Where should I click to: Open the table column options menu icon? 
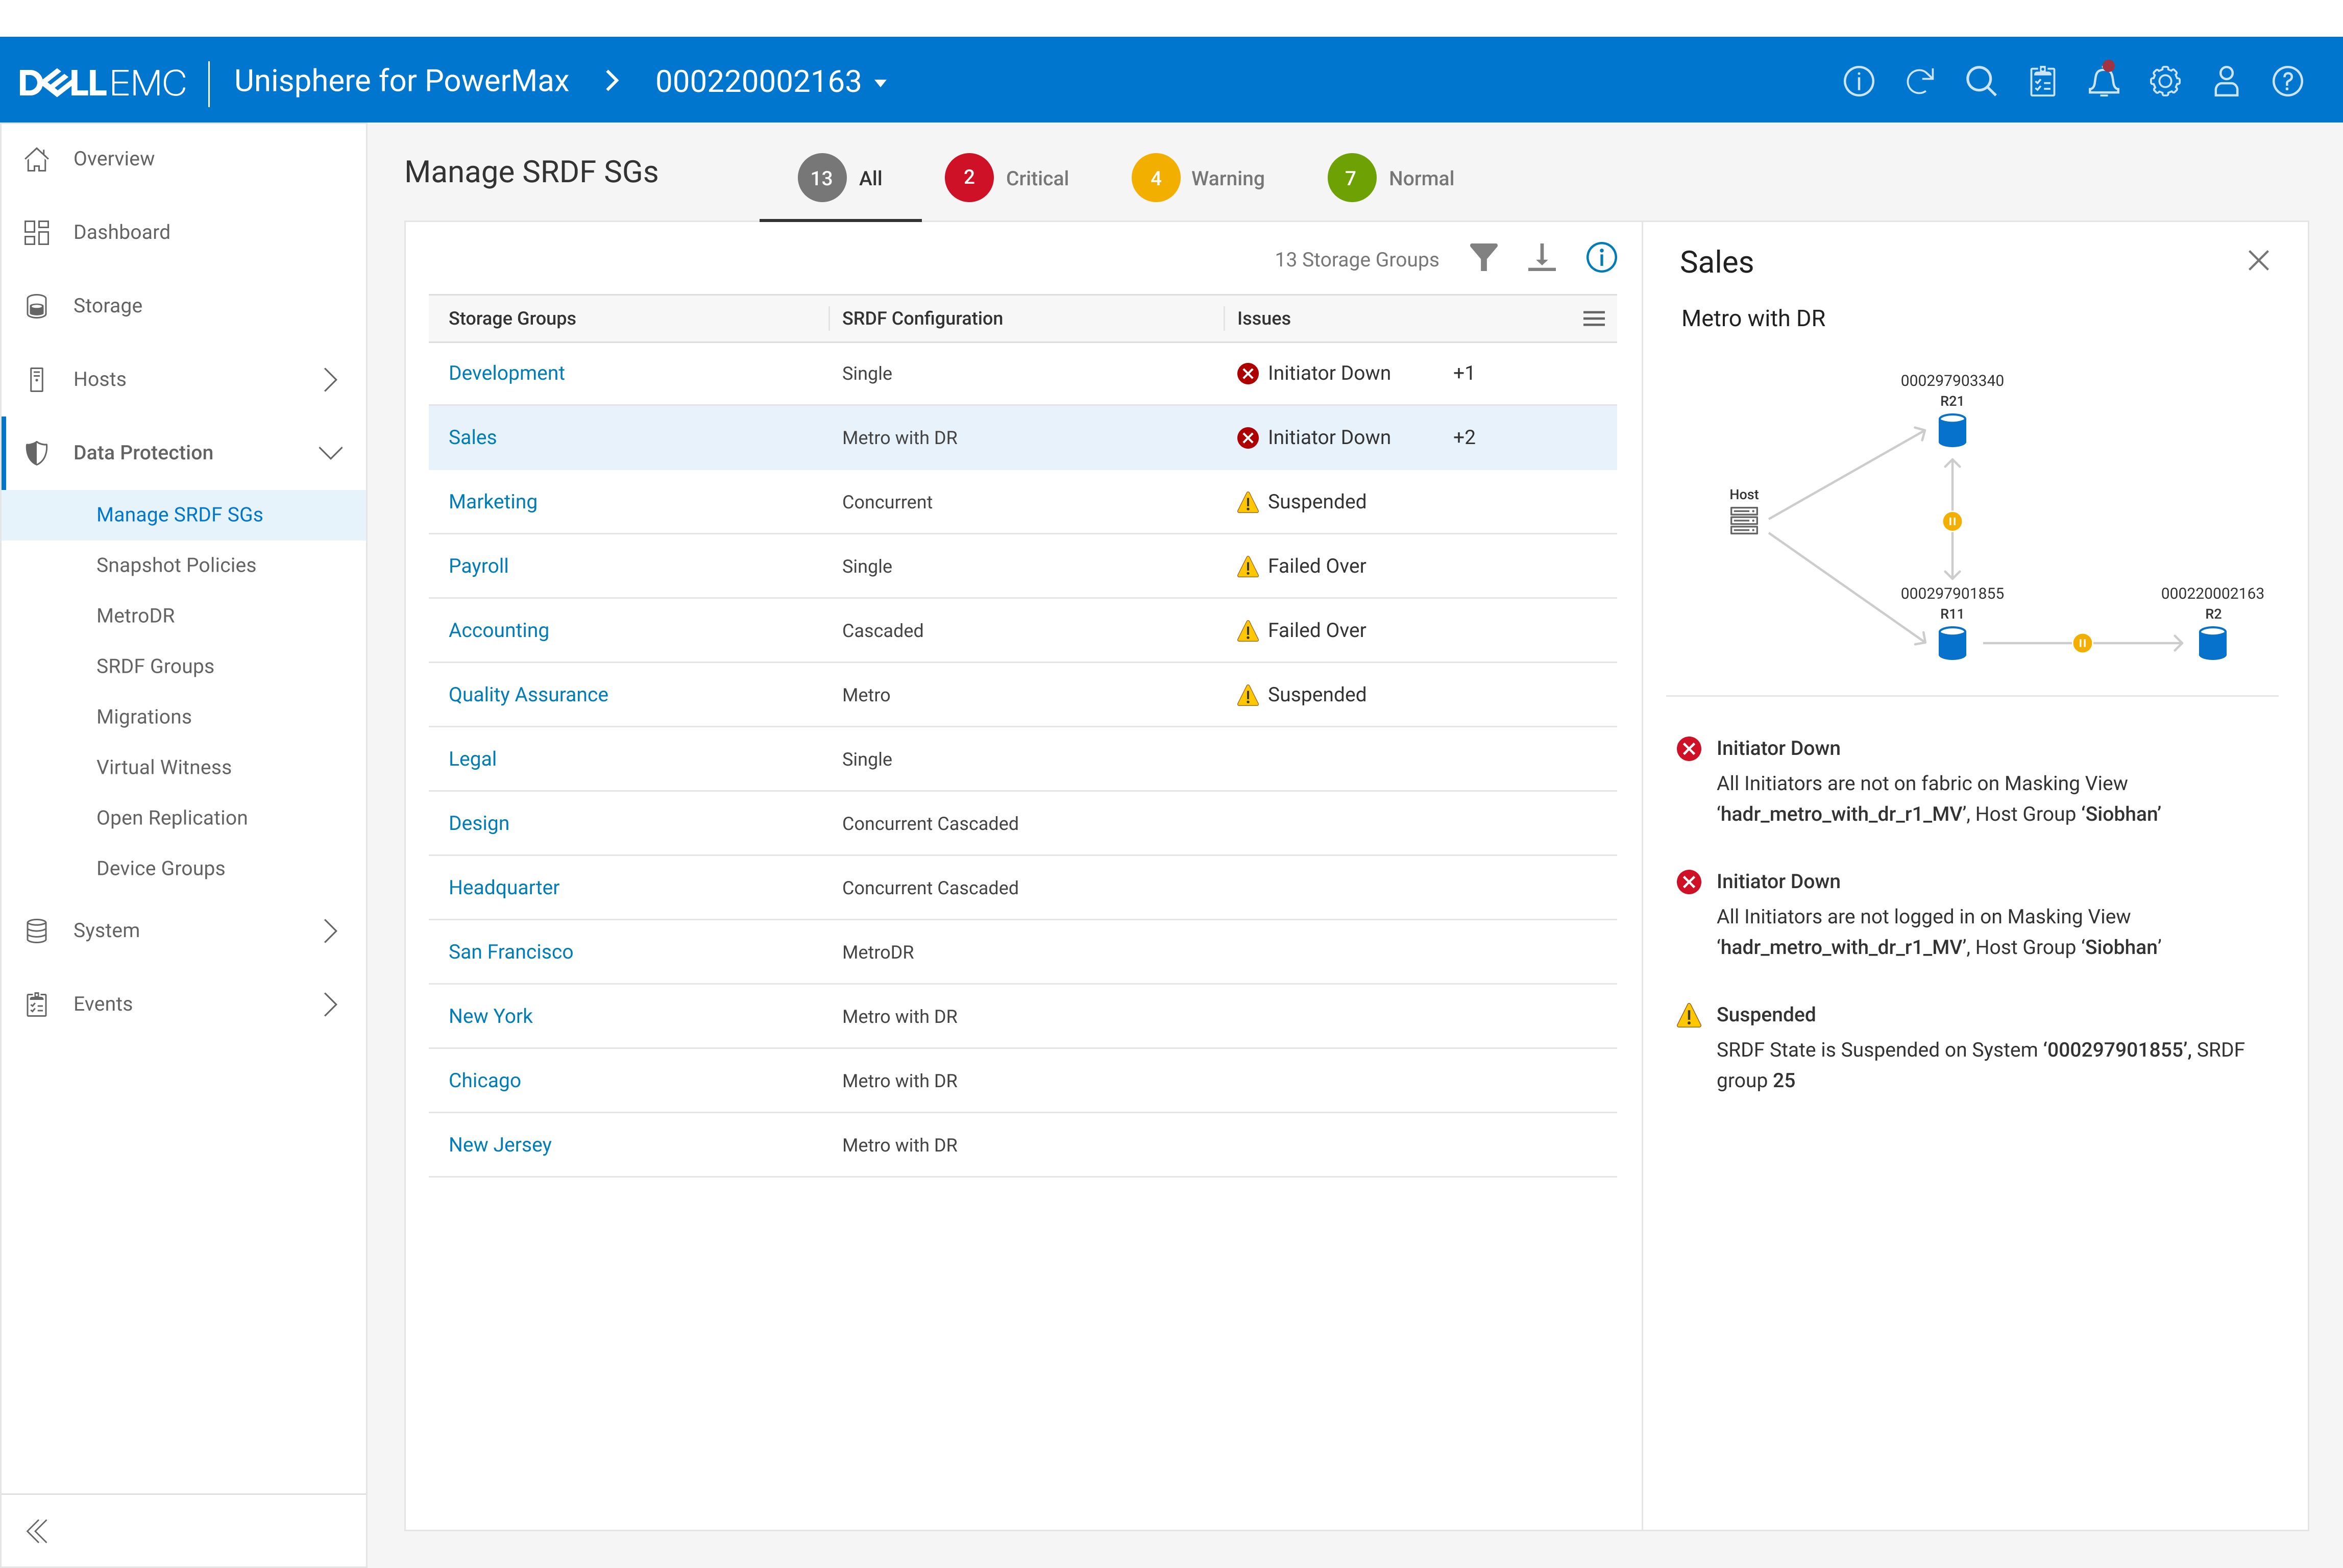tap(1593, 318)
